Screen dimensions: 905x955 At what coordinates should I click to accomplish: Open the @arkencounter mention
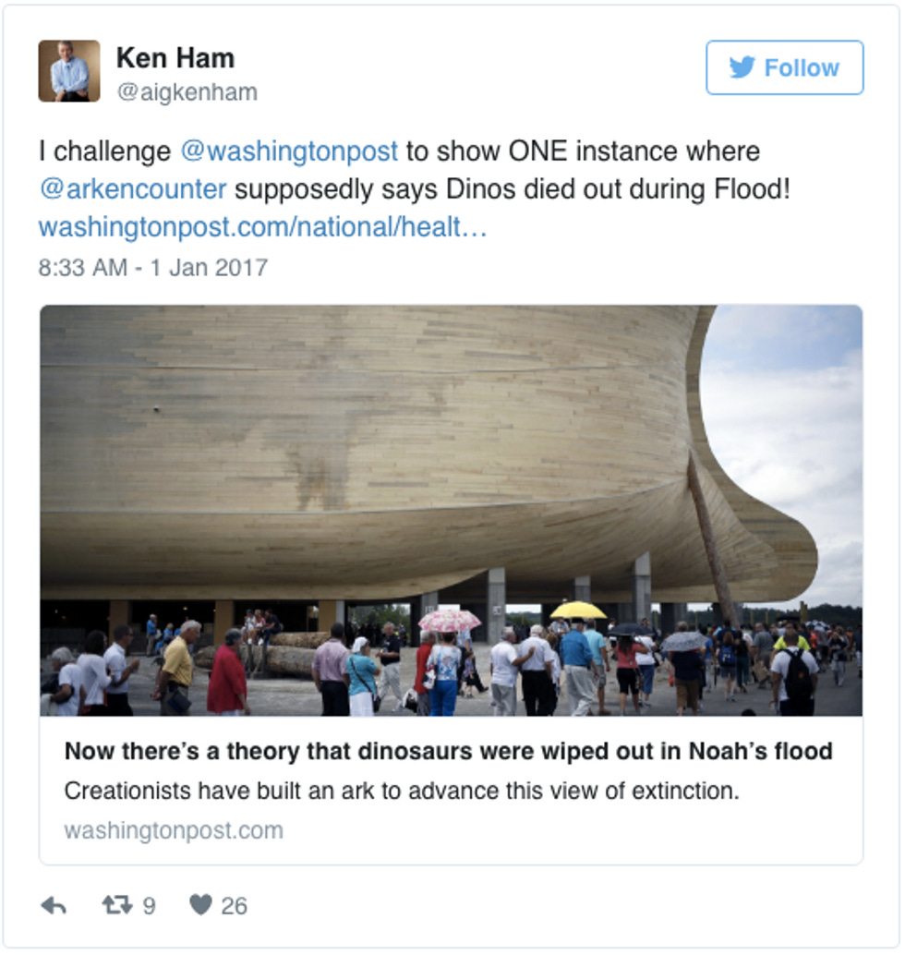[133, 188]
